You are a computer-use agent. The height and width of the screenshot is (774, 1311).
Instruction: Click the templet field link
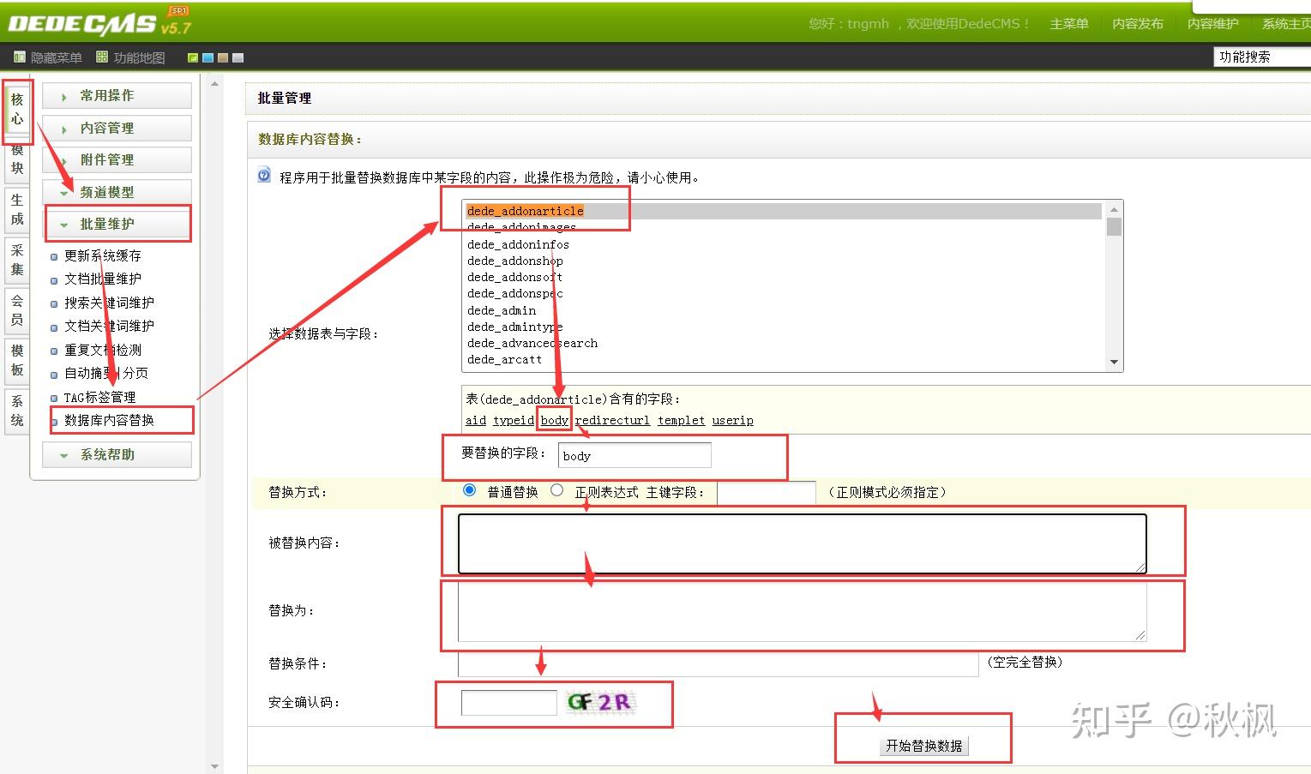[681, 420]
